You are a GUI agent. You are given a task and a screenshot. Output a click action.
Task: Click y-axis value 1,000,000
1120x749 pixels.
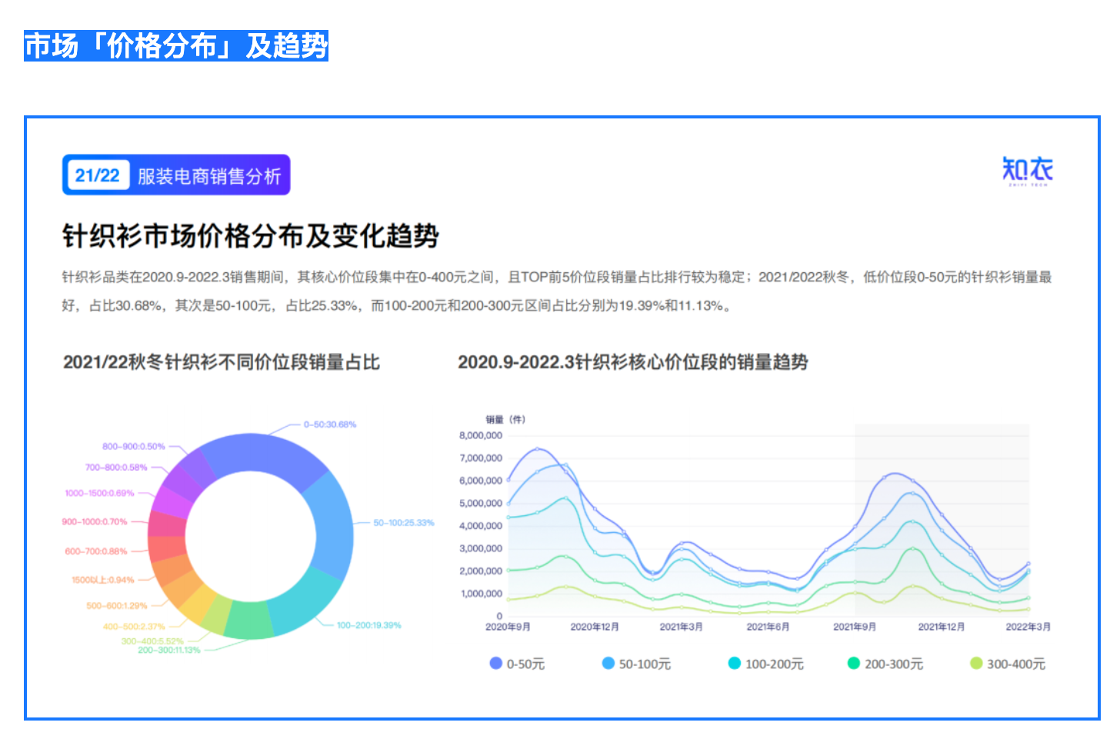click(x=481, y=594)
